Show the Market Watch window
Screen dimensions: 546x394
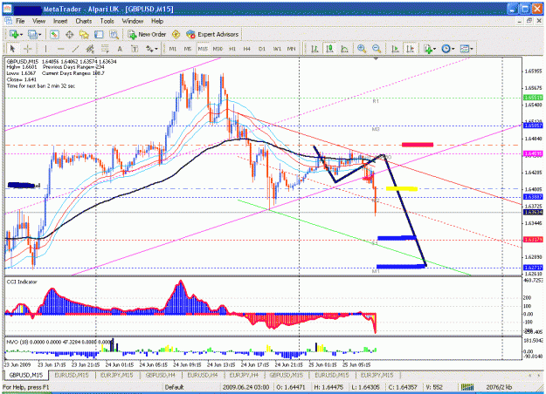point(54,34)
